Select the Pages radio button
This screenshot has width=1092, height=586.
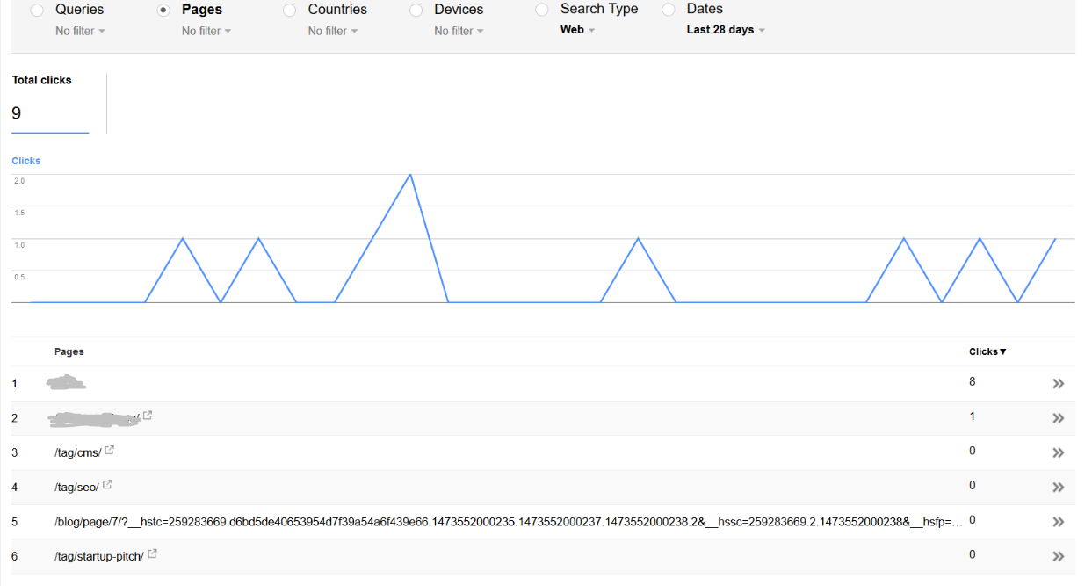tap(163, 10)
